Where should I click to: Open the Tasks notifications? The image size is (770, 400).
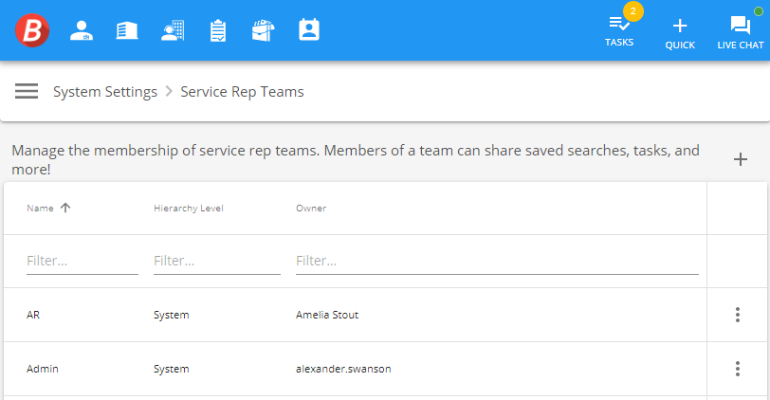point(619,31)
